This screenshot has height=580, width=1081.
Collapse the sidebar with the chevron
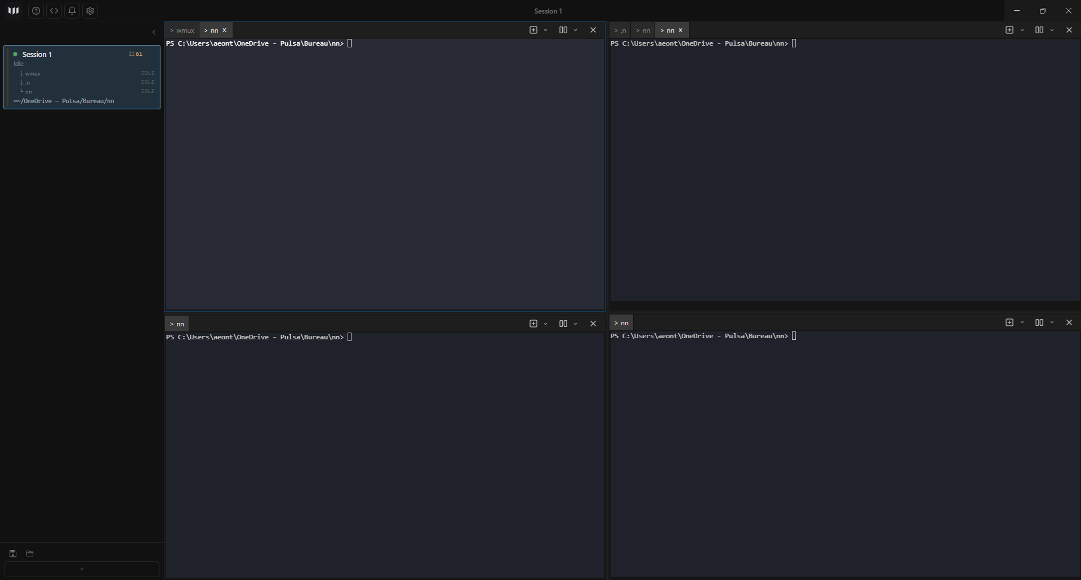click(154, 32)
